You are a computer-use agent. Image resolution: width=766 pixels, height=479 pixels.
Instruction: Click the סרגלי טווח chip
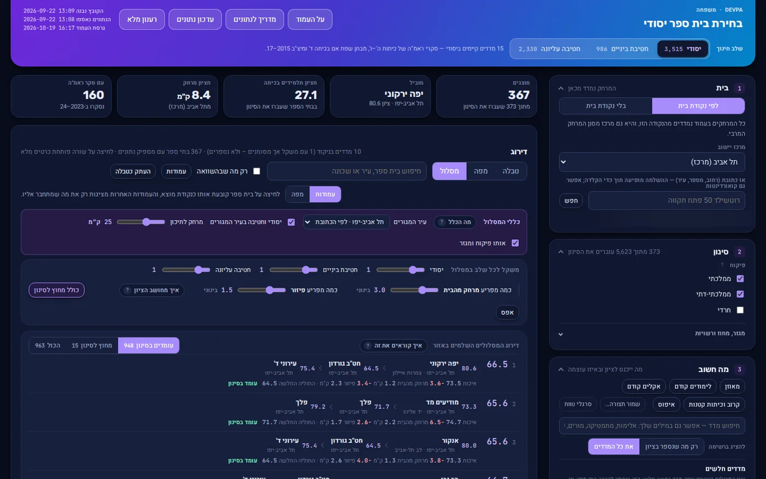(x=578, y=405)
